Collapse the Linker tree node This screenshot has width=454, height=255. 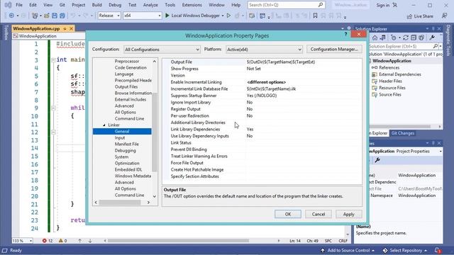(x=104, y=125)
